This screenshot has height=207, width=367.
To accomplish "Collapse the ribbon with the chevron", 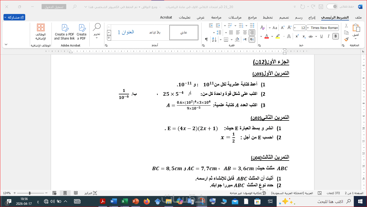I will pos(6,44).
